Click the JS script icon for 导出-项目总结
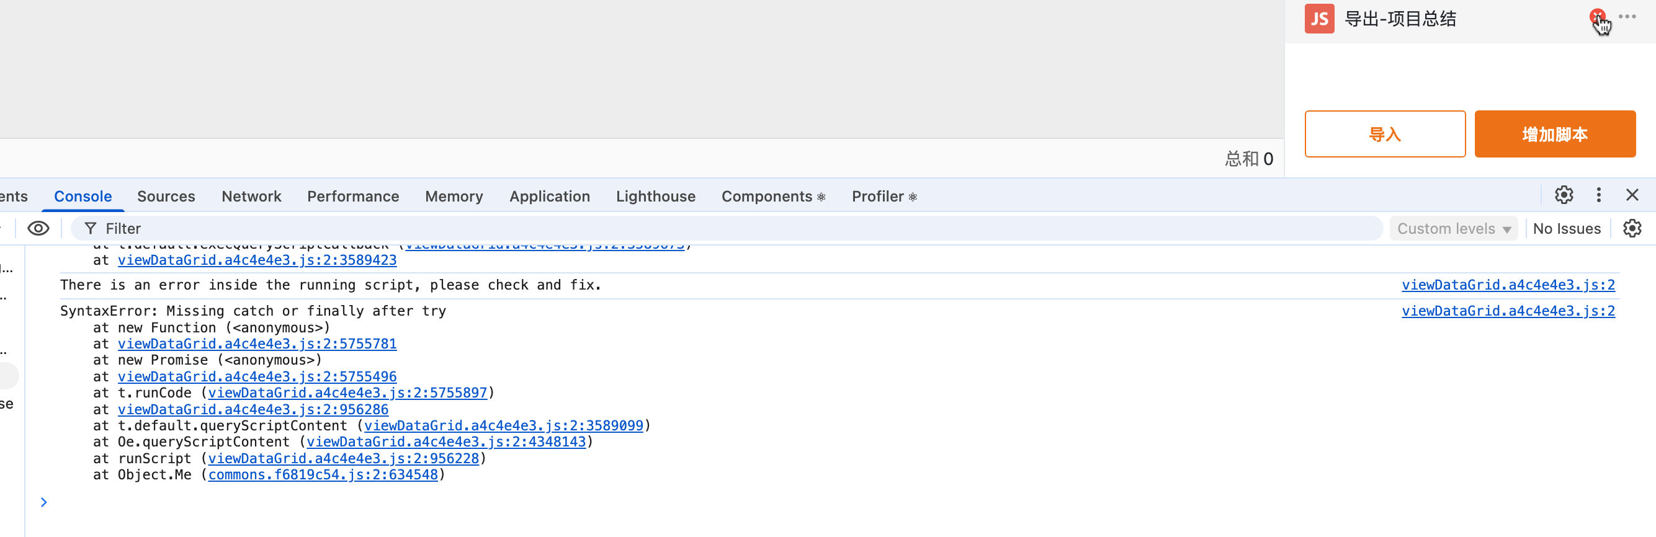Viewport: 1656px width, 537px height. click(x=1319, y=19)
